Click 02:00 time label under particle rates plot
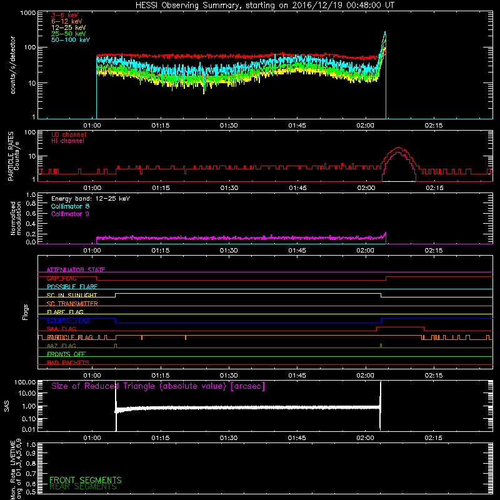Viewport: 500px width, 500px height. [x=366, y=188]
